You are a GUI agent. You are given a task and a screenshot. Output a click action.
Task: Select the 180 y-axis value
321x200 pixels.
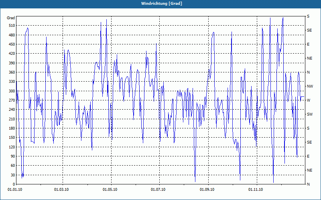coord(12,128)
